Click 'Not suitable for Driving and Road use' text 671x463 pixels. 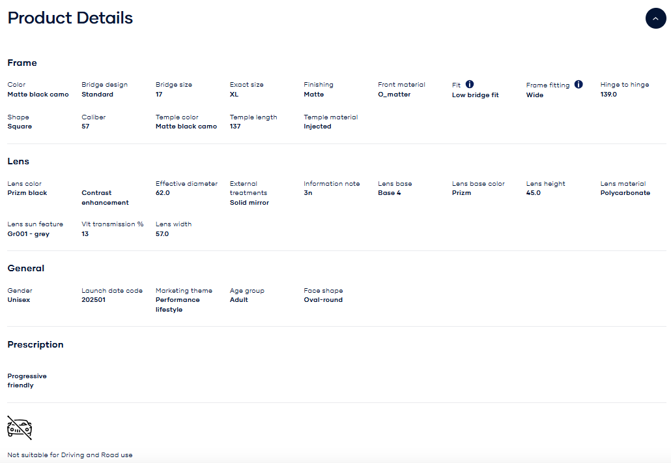(70, 455)
